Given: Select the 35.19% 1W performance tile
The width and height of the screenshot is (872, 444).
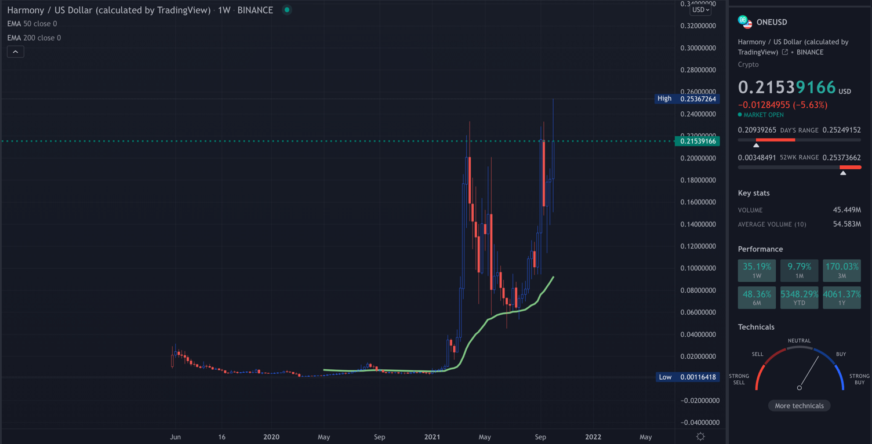Looking at the screenshot, I should pyautogui.click(x=757, y=270).
